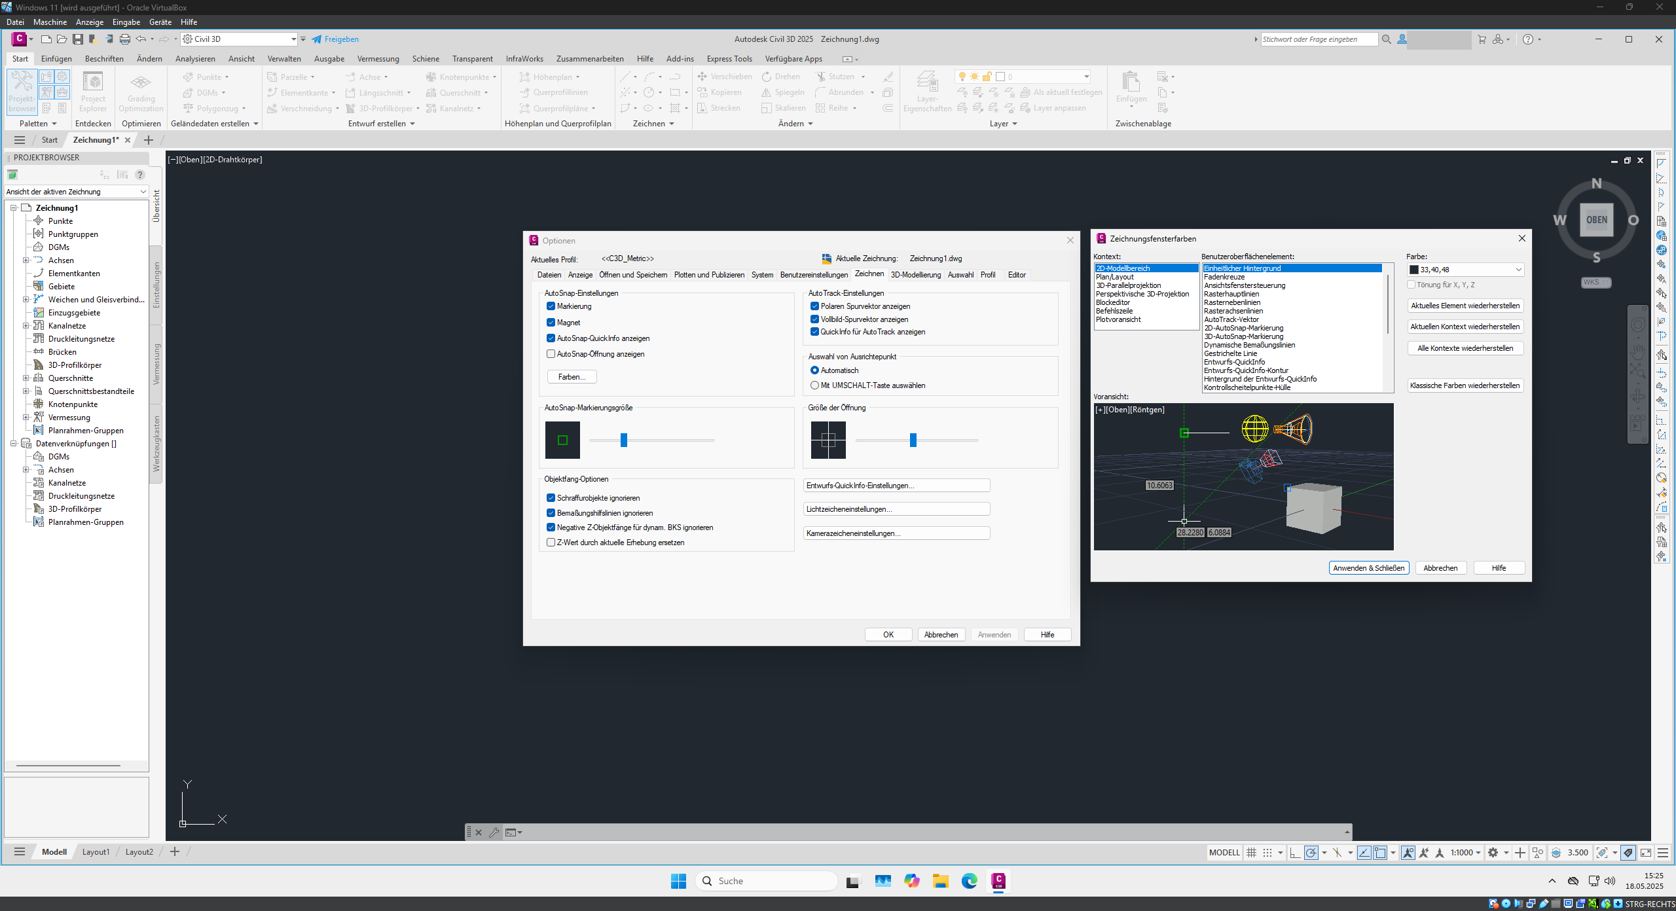Launch Grading Optimization
Screen dimensions: 1676x911
141,92
